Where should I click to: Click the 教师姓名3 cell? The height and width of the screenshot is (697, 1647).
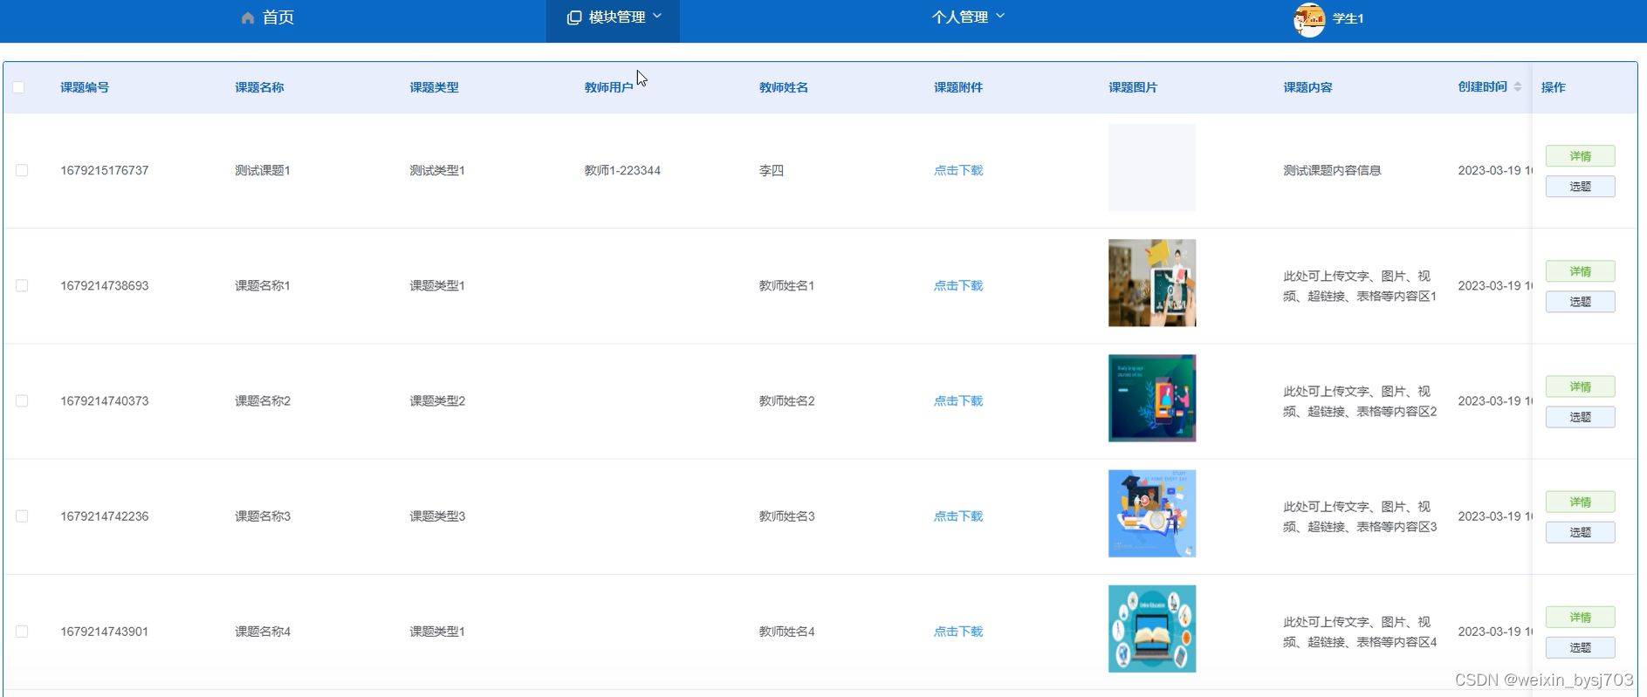[786, 516]
